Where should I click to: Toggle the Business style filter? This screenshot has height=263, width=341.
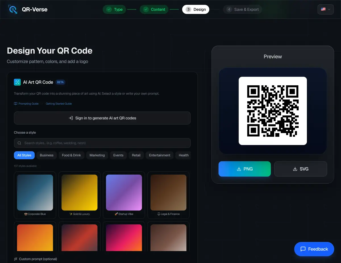click(x=47, y=155)
